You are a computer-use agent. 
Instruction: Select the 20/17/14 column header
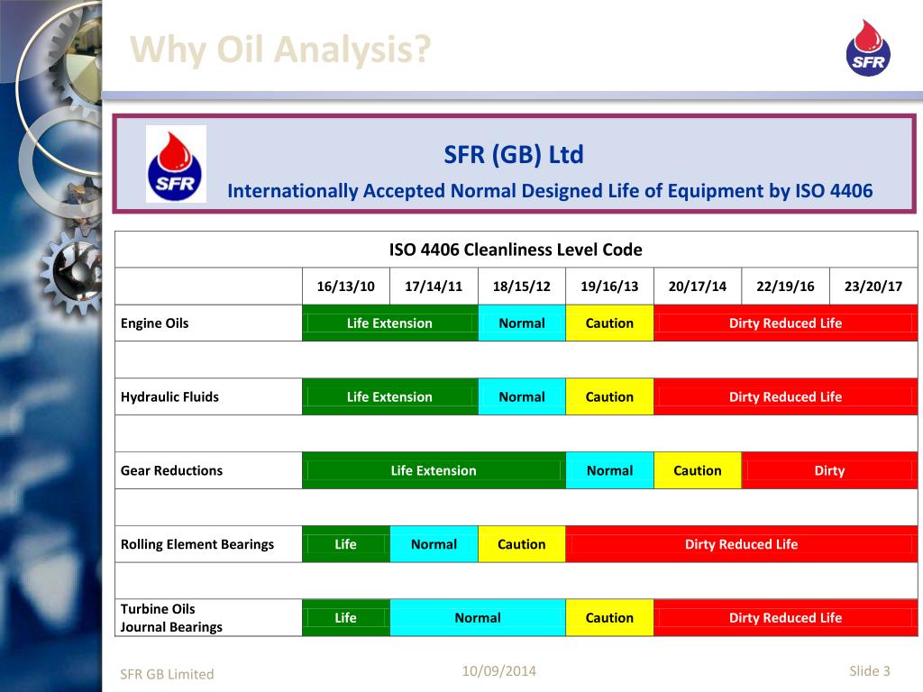[698, 287]
